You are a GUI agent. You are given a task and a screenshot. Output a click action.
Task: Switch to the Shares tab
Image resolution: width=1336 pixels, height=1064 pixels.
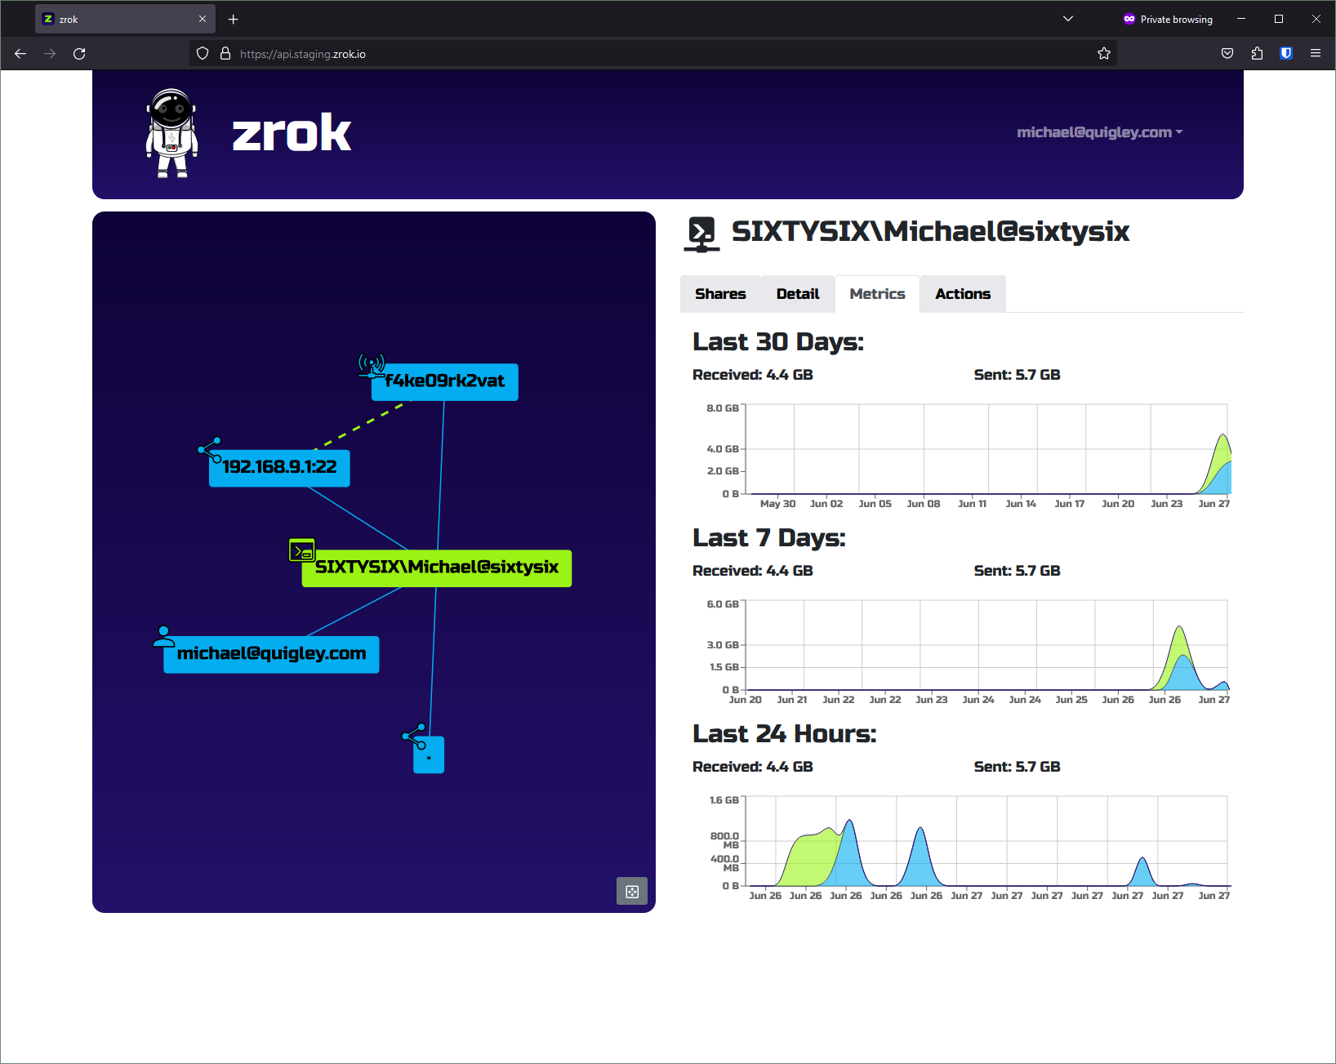(720, 294)
